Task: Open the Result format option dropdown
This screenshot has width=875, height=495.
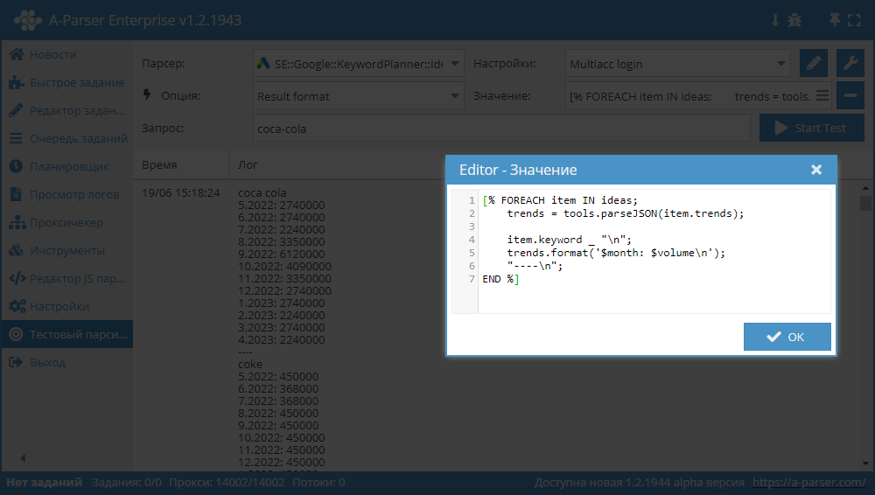Action: pos(359,95)
